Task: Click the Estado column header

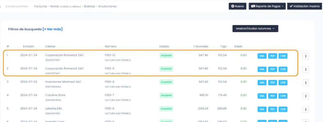Action: (164, 46)
